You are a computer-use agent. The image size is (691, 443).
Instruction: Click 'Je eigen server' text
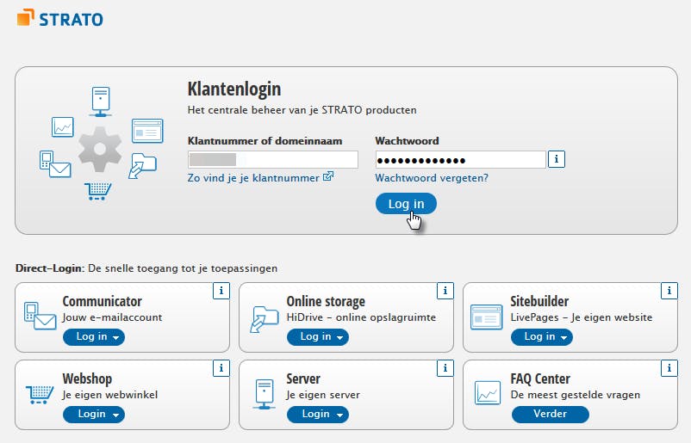323,395
